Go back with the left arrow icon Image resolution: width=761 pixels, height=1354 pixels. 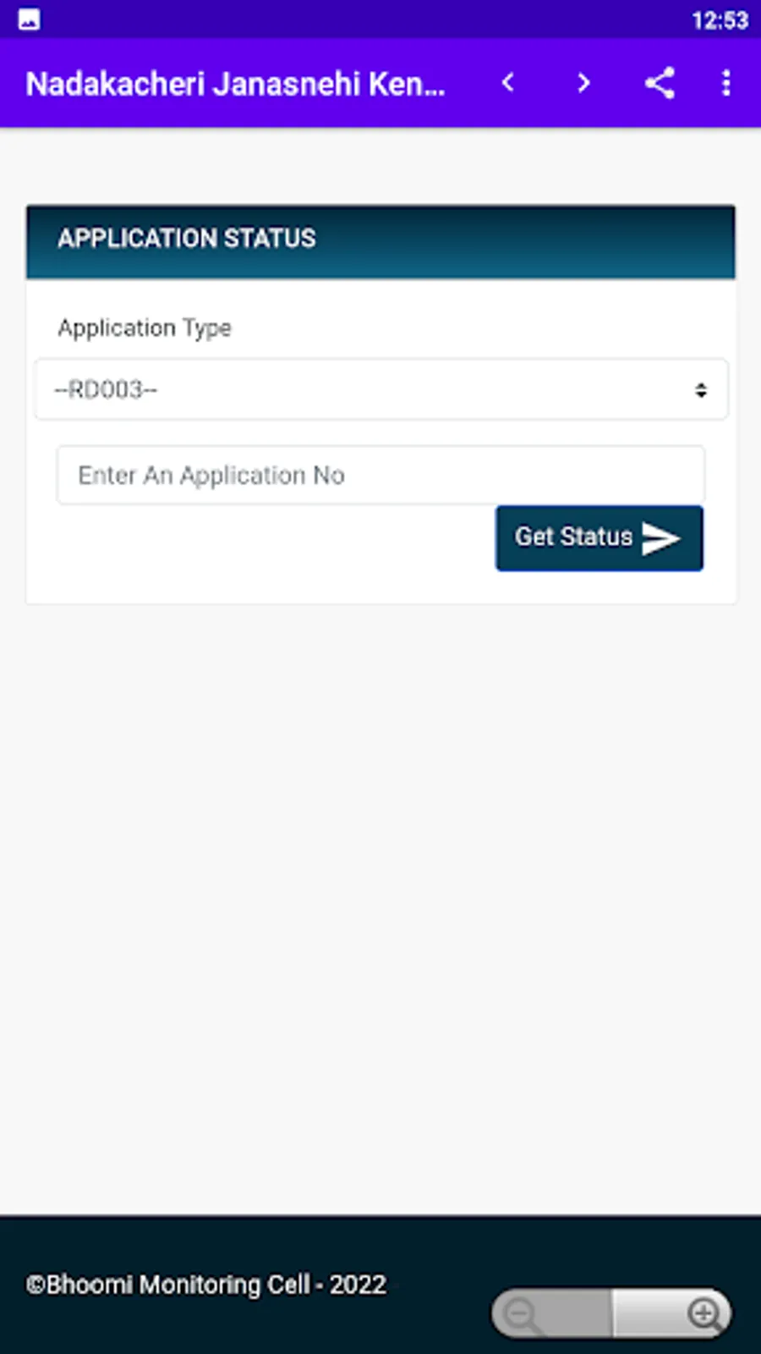[x=507, y=83]
